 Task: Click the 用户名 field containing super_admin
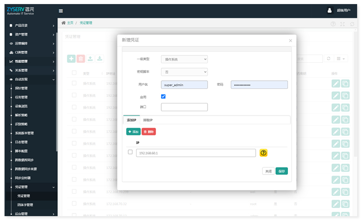coord(184,84)
